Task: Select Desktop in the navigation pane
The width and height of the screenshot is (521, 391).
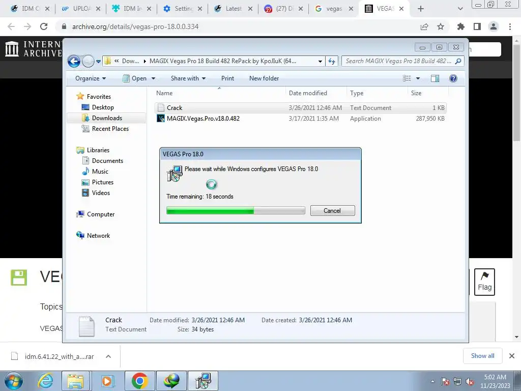Action: pyautogui.click(x=103, y=107)
